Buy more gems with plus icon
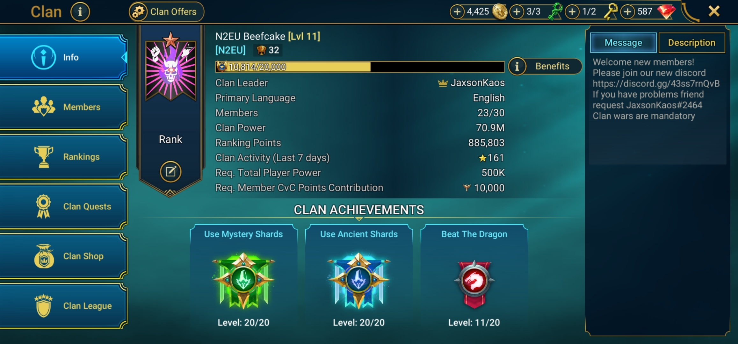The image size is (738, 344). (627, 12)
